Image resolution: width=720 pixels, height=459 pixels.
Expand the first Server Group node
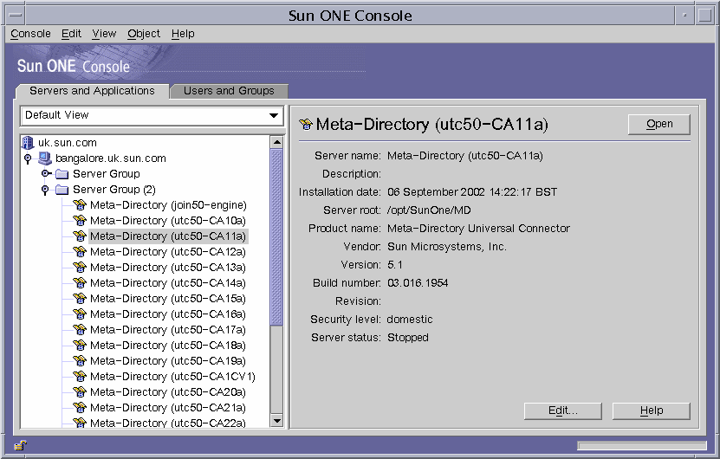click(46, 173)
